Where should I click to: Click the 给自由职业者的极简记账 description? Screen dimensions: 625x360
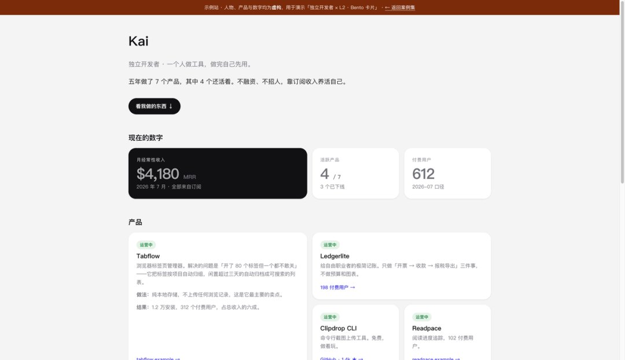coord(399,270)
